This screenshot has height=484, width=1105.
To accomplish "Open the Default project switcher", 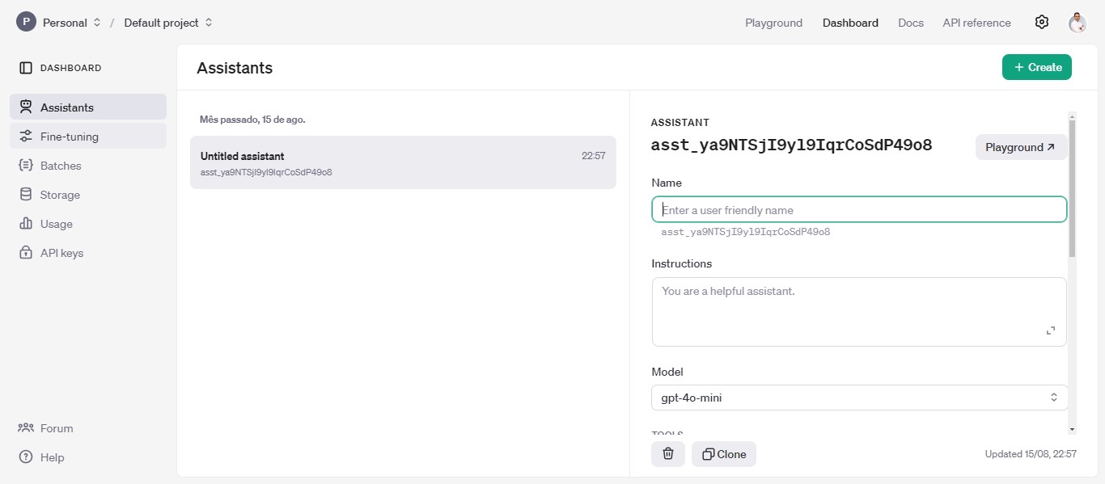I will pyautogui.click(x=168, y=23).
